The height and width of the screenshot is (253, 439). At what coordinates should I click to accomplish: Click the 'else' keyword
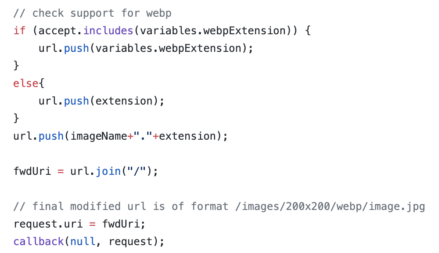26,83
